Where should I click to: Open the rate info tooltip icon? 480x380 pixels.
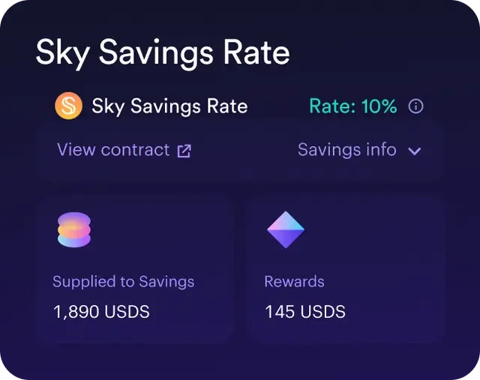[x=415, y=106]
